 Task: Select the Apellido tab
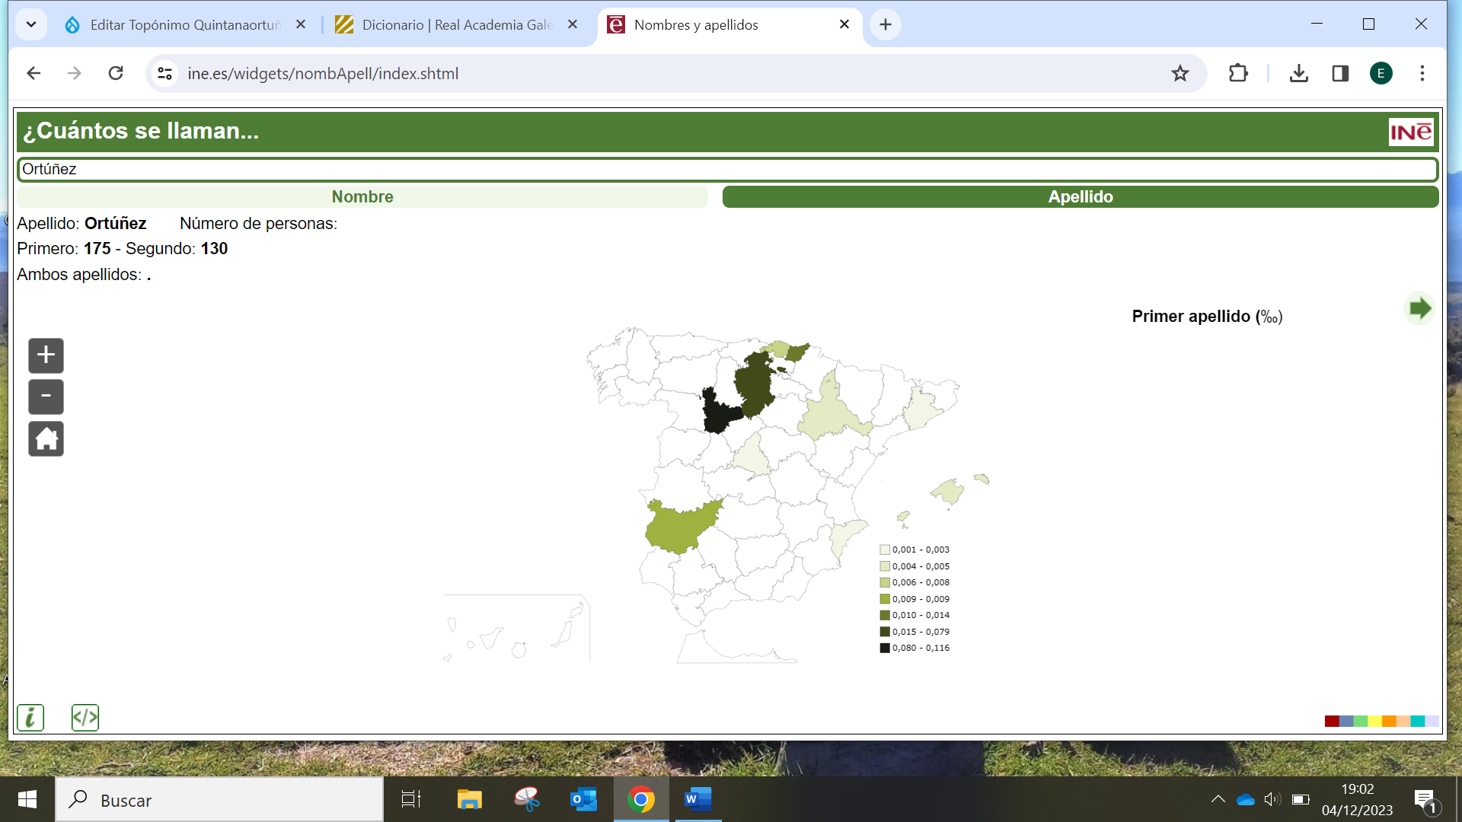click(1080, 197)
